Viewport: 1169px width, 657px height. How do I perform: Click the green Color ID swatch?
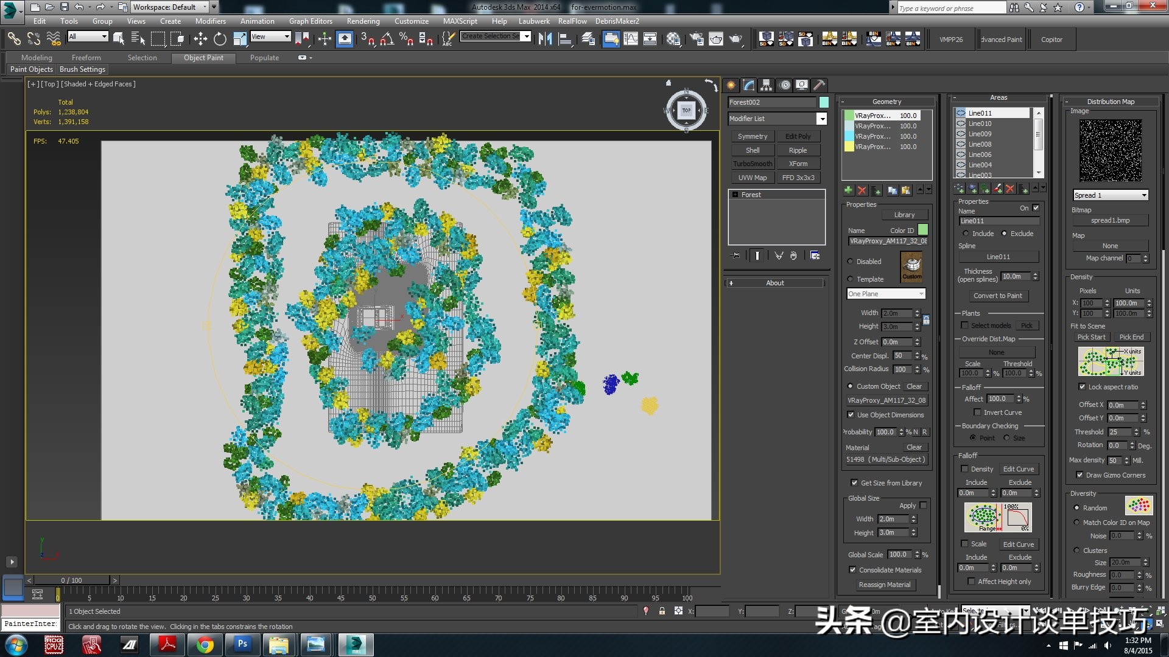pos(922,230)
